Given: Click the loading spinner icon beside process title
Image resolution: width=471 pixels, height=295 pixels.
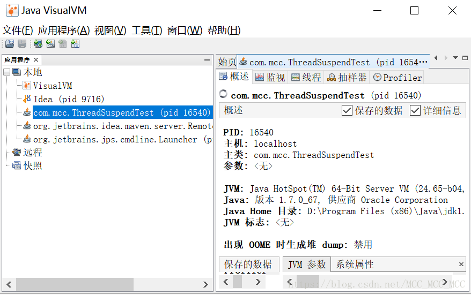Looking at the screenshot, I should tap(223, 94).
